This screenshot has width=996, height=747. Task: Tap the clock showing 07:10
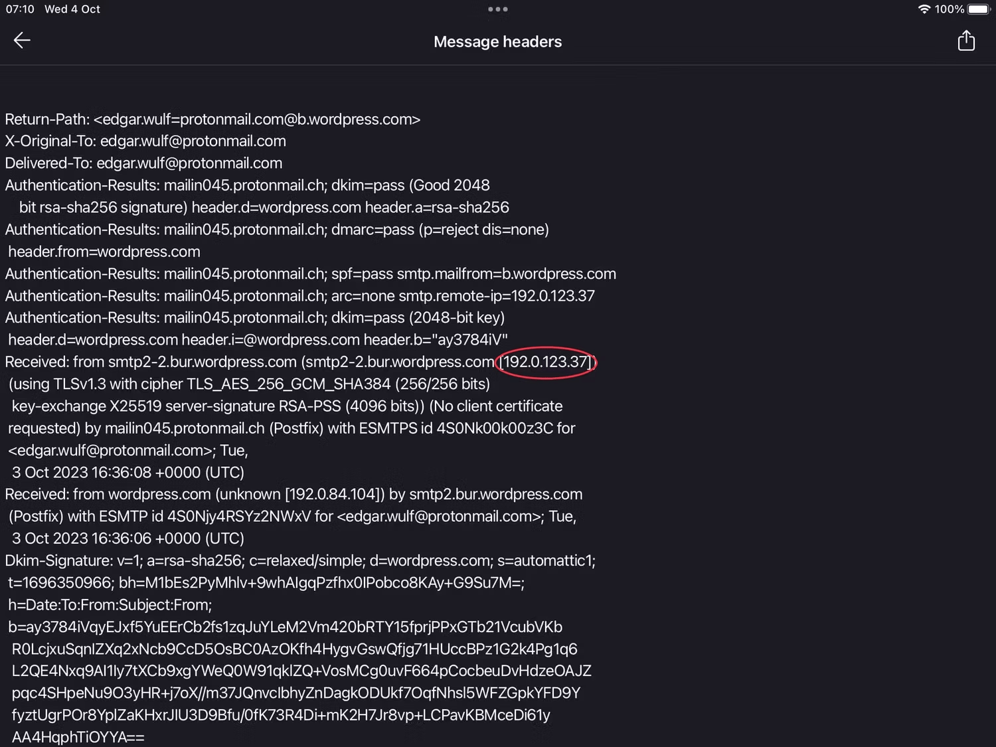click(x=19, y=9)
